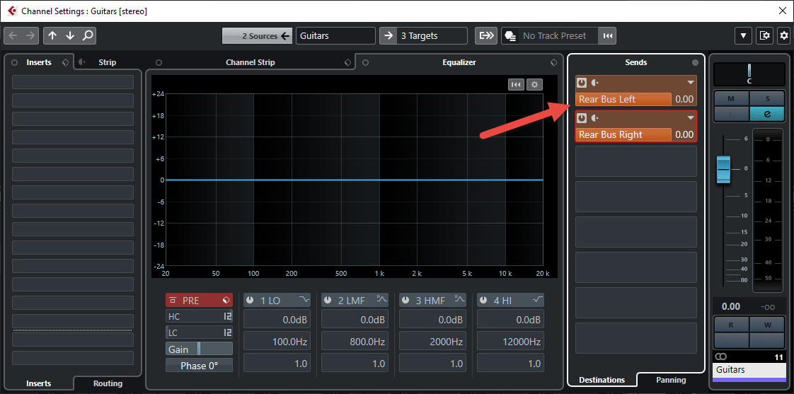Click the link channels icon above Guitars name

[720, 357]
